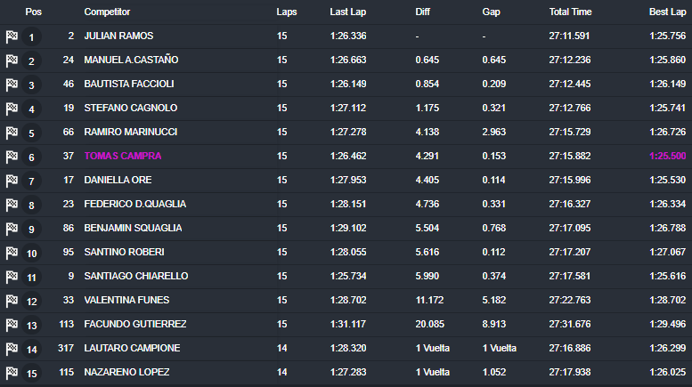692x387 pixels.
Task: Click Facundo Gutierrez competitor name
Action: tap(134, 325)
